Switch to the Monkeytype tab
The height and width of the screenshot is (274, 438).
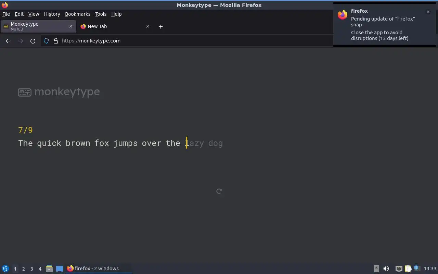click(38, 26)
